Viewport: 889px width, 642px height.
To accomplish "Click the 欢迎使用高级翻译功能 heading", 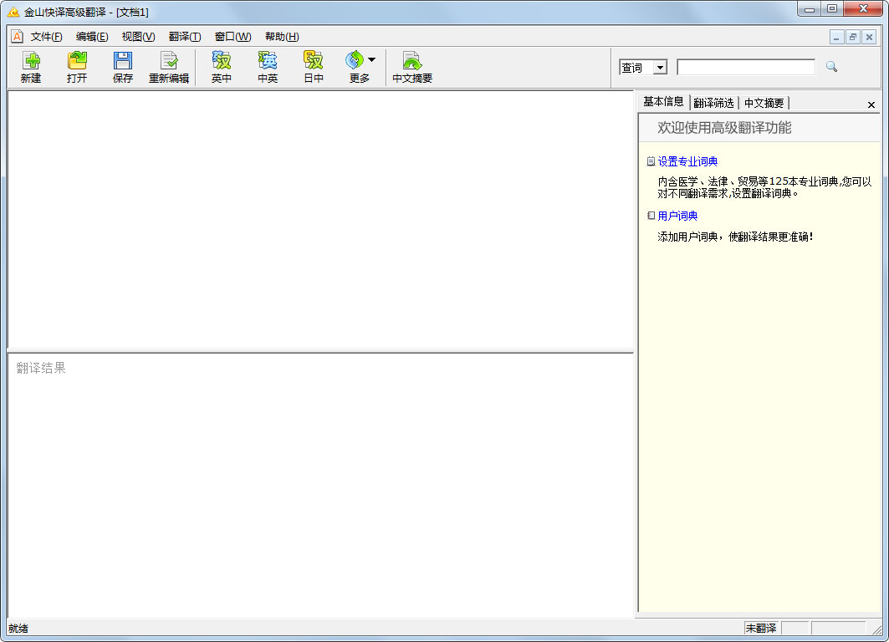I will (x=724, y=128).
